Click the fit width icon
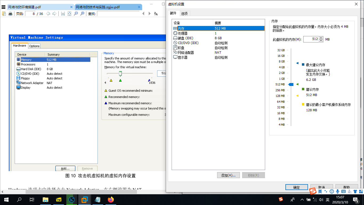The image size is (364, 205). (x=63, y=14)
